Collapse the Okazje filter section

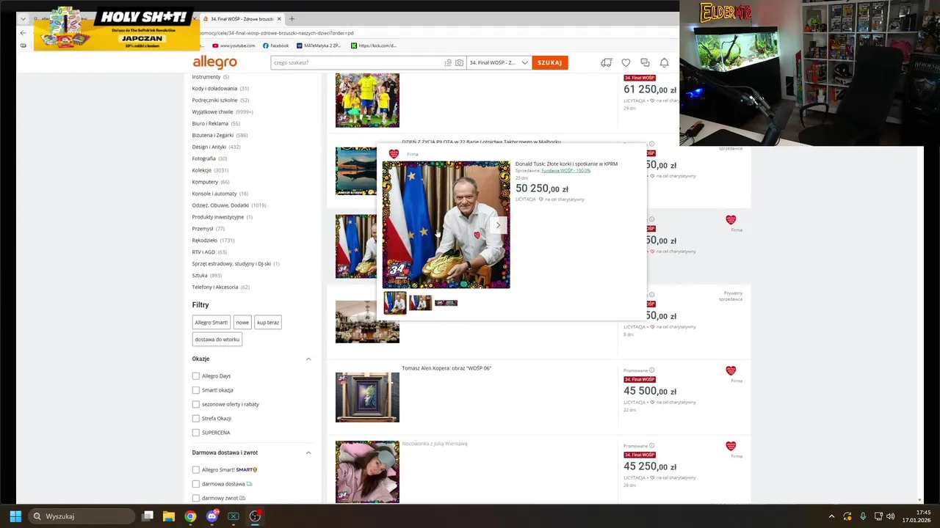pyautogui.click(x=308, y=359)
